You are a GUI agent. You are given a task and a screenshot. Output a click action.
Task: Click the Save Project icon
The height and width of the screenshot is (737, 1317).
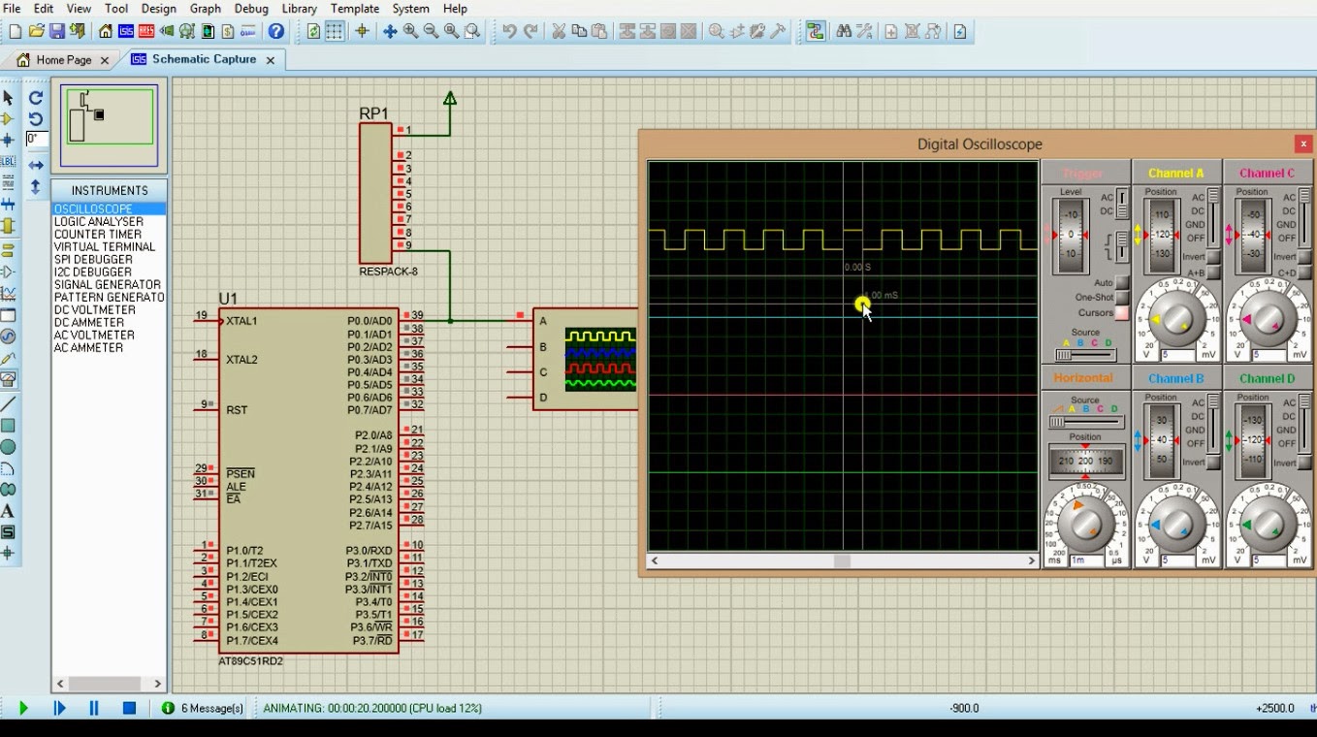pyautogui.click(x=59, y=30)
